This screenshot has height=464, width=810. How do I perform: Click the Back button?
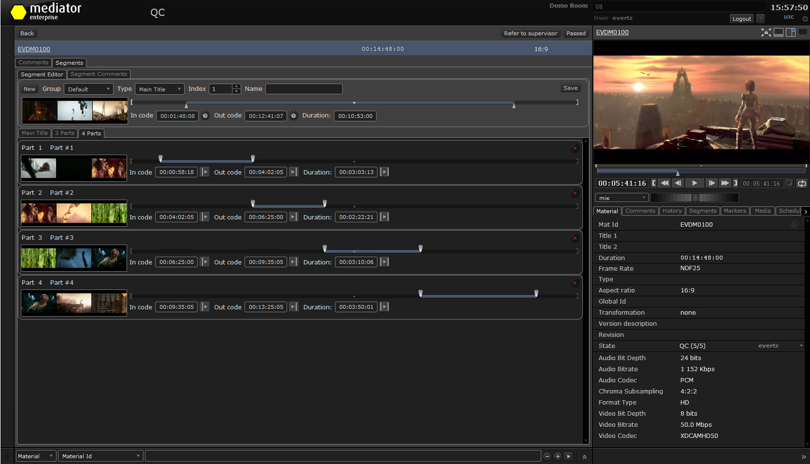(x=27, y=33)
